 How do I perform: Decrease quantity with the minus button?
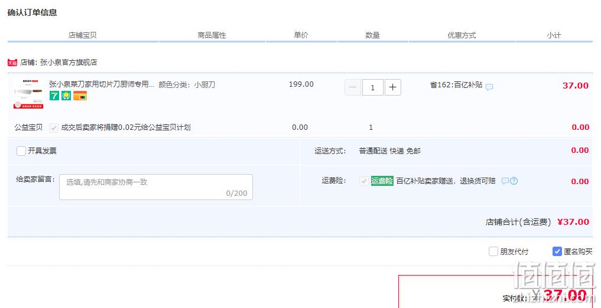(353, 87)
